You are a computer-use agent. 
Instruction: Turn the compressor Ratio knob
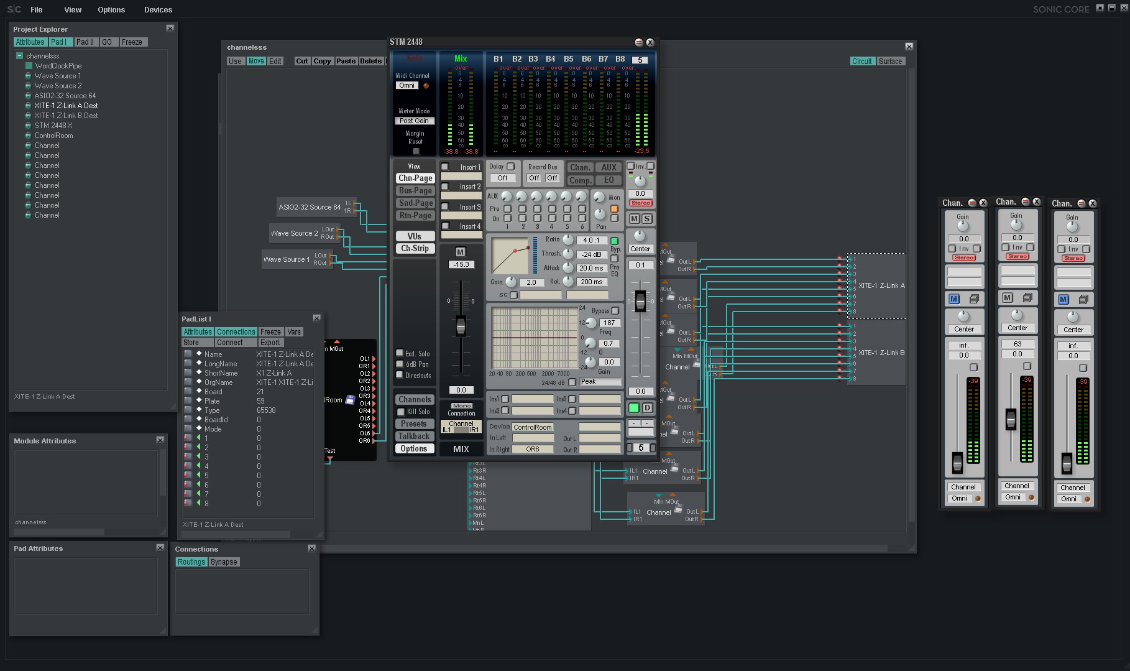point(569,239)
